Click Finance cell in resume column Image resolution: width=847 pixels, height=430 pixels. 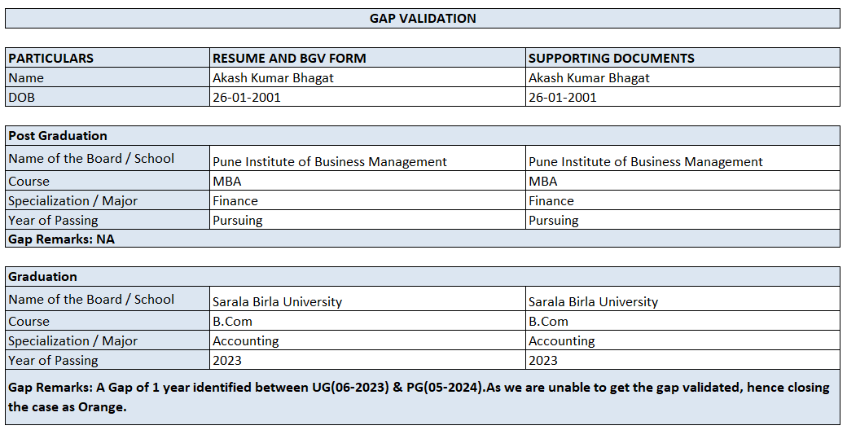click(x=235, y=201)
